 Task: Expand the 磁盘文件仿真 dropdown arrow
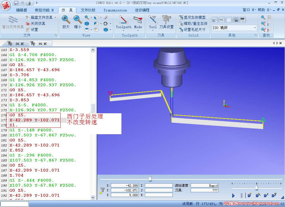56,17
